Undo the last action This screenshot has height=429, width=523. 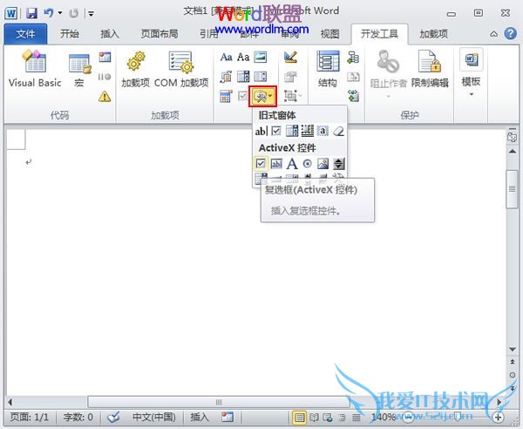pos(48,13)
